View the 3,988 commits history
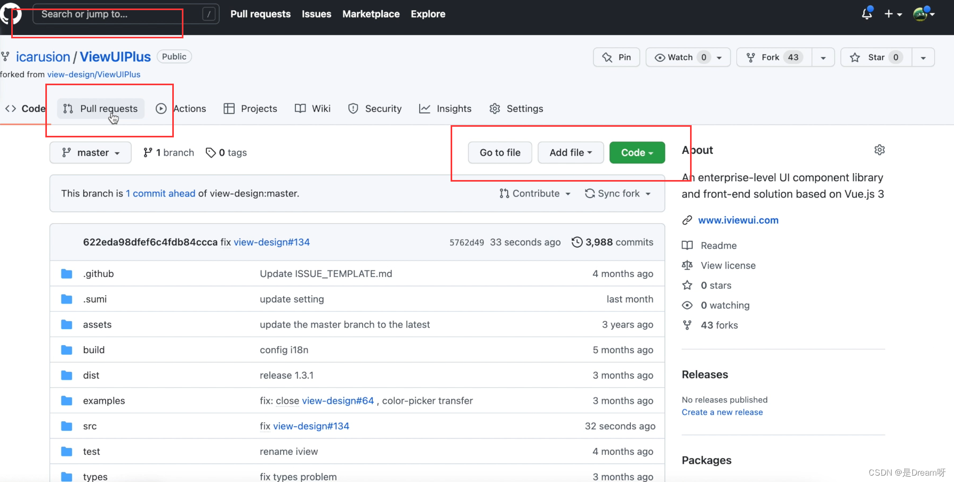This screenshot has width=954, height=482. pos(612,242)
